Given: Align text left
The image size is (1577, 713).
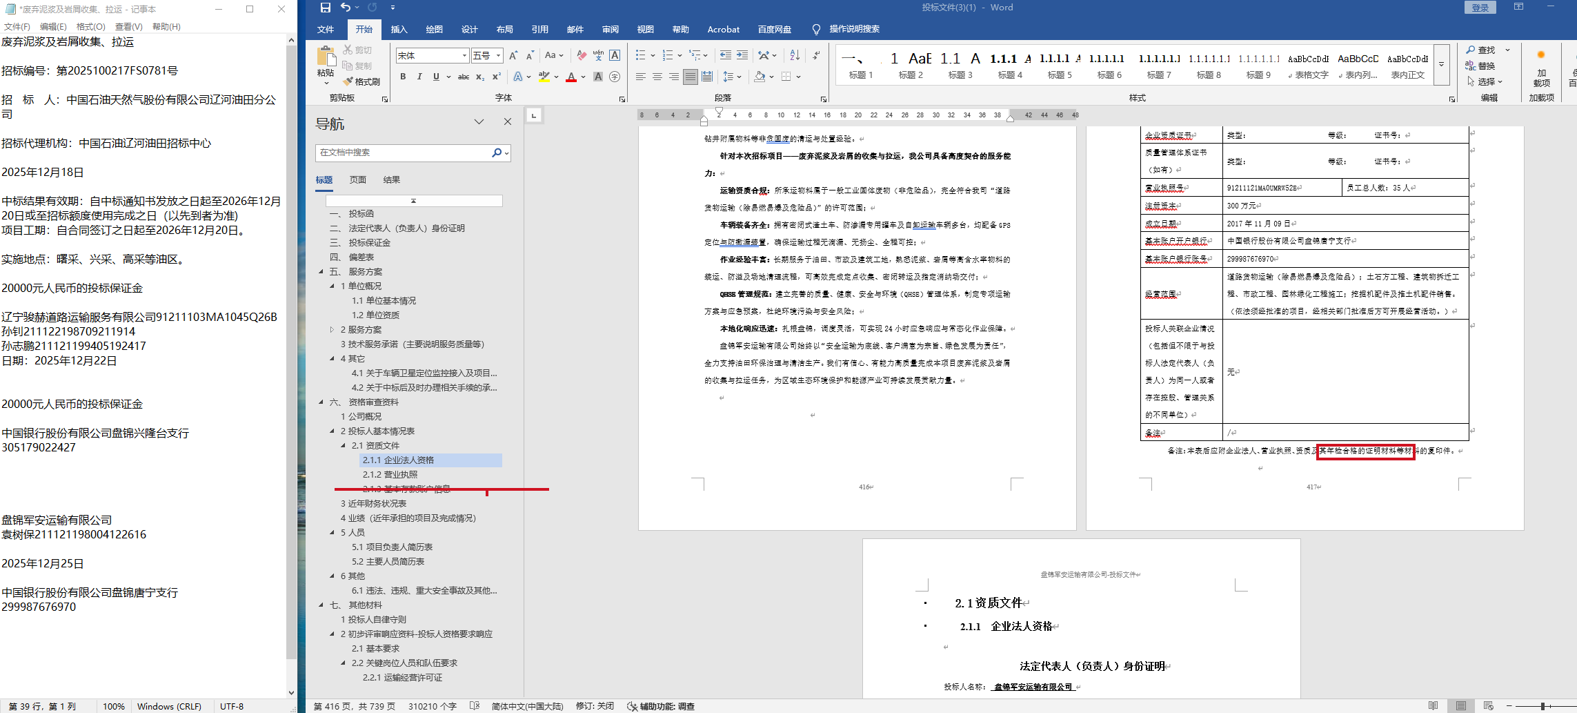Looking at the screenshot, I should [641, 77].
